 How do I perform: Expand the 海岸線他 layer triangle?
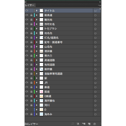pos(37,101)
